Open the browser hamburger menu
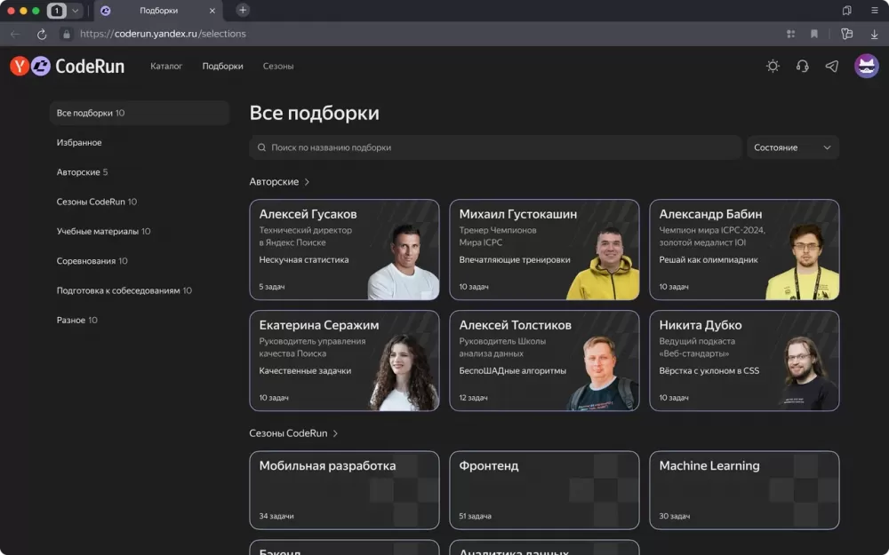The width and height of the screenshot is (889, 555). click(x=874, y=10)
